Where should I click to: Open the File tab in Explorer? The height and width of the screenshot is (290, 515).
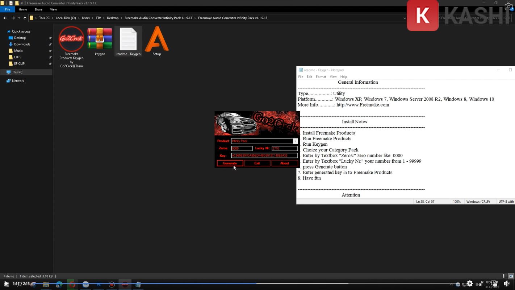pos(7,9)
